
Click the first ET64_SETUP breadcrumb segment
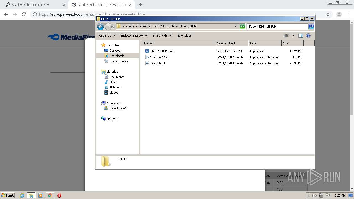coord(166,27)
